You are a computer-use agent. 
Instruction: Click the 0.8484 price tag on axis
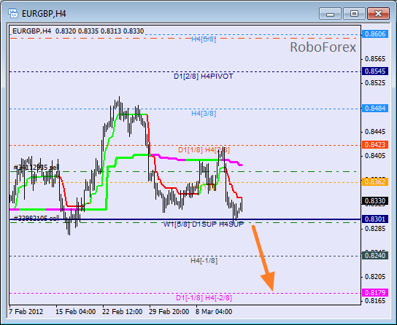(x=375, y=108)
